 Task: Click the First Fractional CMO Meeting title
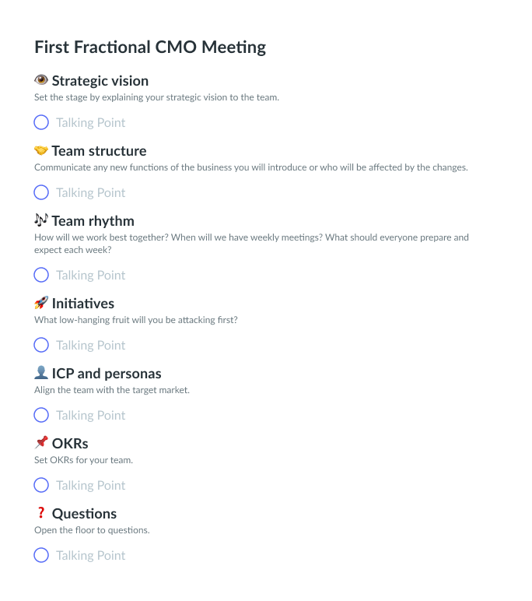point(150,47)
